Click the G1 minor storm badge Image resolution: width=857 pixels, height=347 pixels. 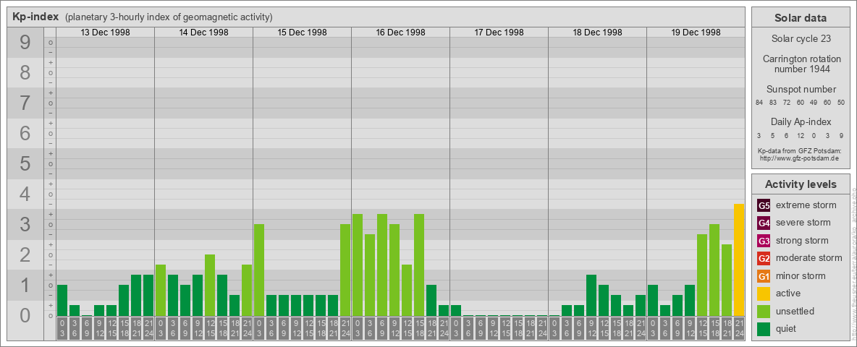764,276
